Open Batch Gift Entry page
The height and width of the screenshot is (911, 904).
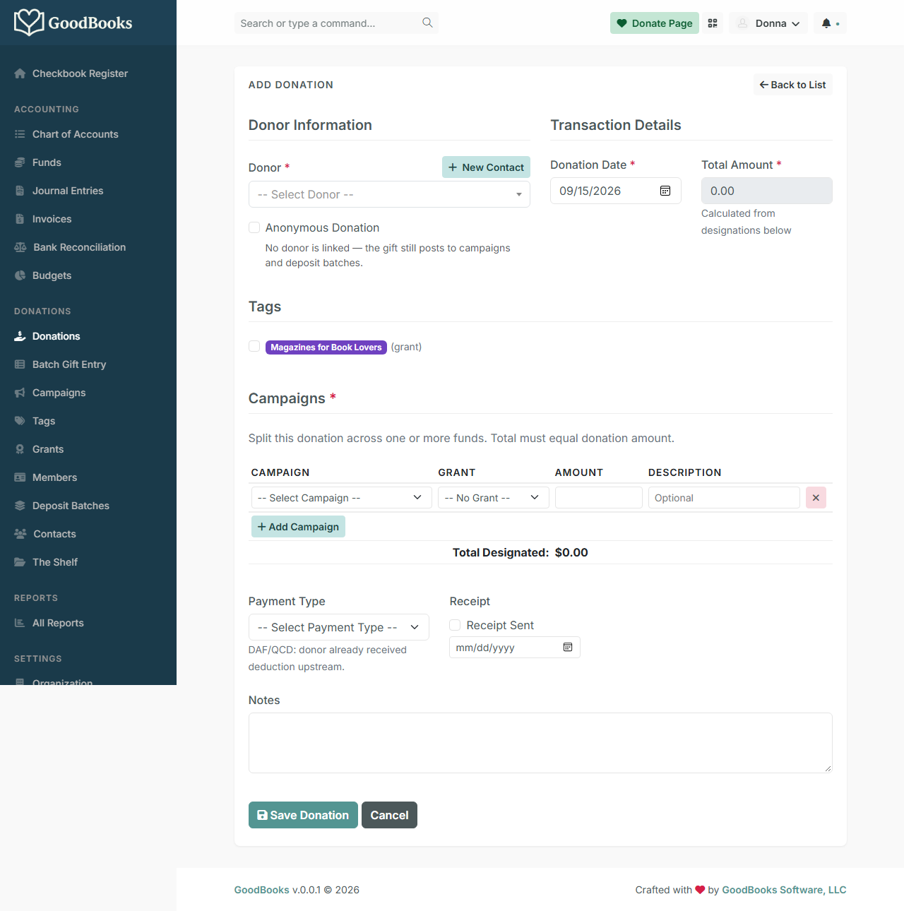click(69, 364)
